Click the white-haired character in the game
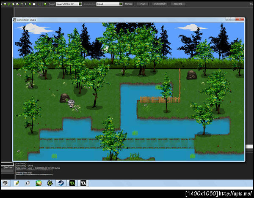254x198 pixels. (71, 103)
